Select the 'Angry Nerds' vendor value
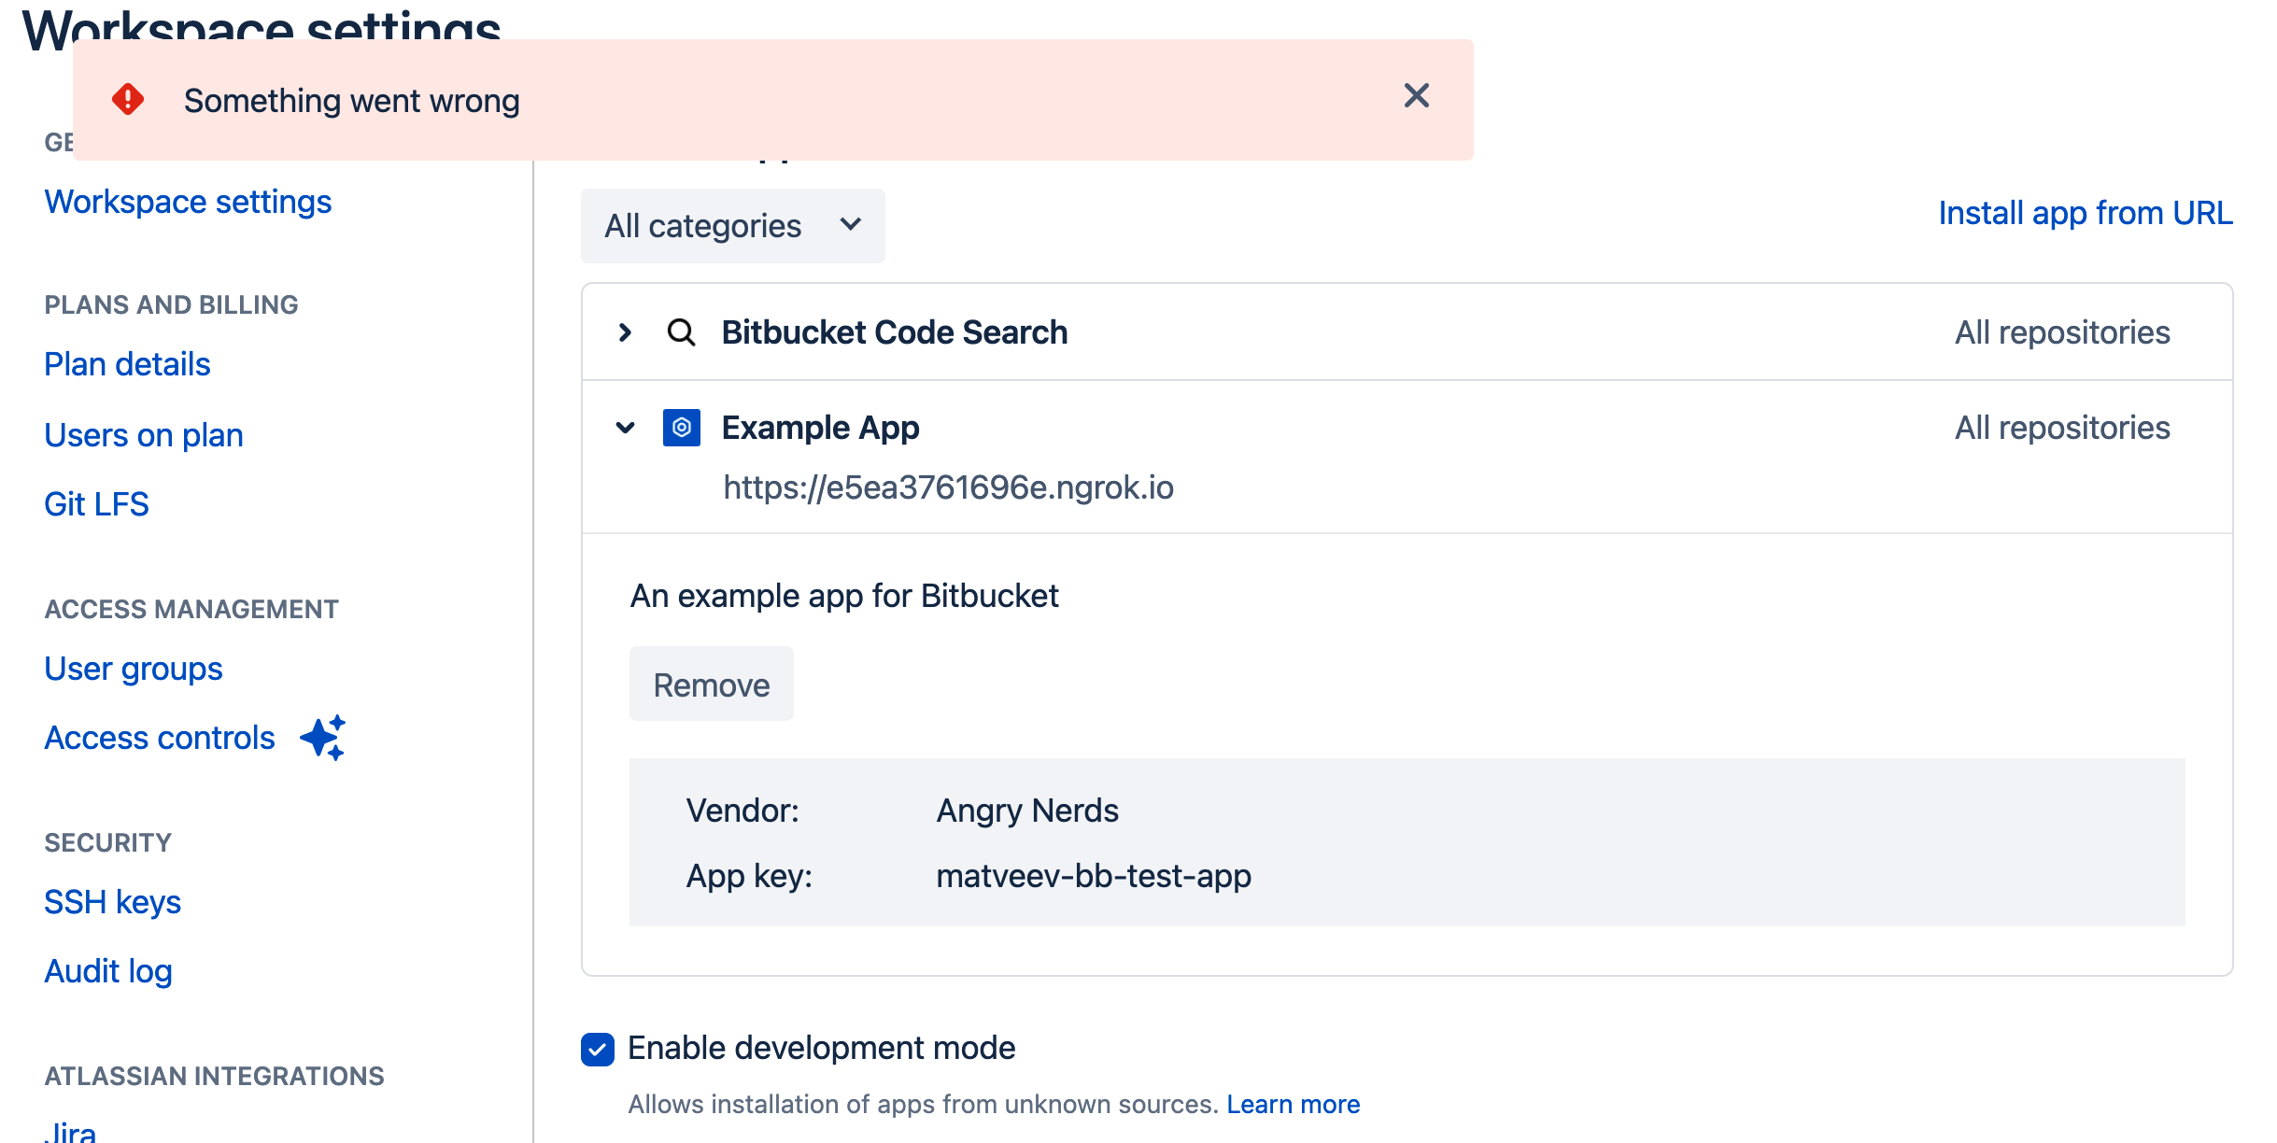This screenshot has width=2277, height=1143. [1027, 811]
